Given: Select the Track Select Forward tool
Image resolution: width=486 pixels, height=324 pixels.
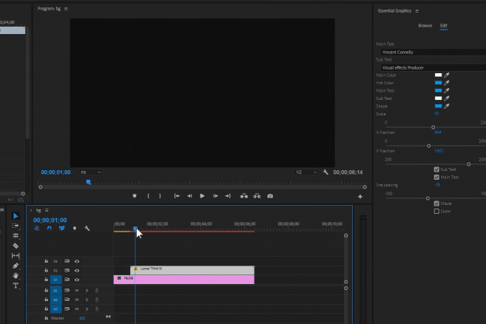Looking at the screenshot, I should coord(16,226).
